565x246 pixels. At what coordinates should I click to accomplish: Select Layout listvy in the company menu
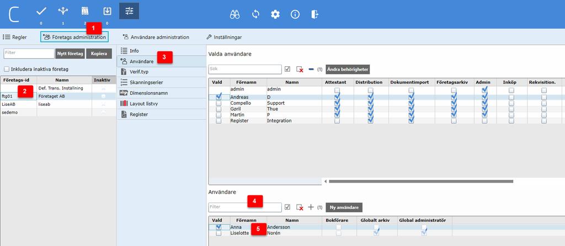pyautogui.click(x=162, y=104)
